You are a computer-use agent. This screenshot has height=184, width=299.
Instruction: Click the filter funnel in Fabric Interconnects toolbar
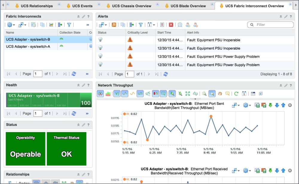pos(69,25)
